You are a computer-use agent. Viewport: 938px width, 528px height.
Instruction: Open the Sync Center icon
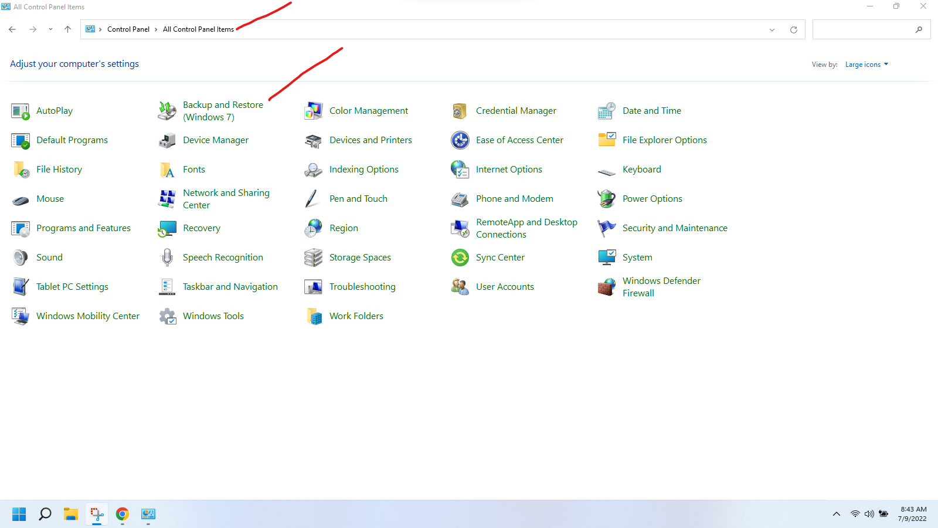tap(460, 258)
